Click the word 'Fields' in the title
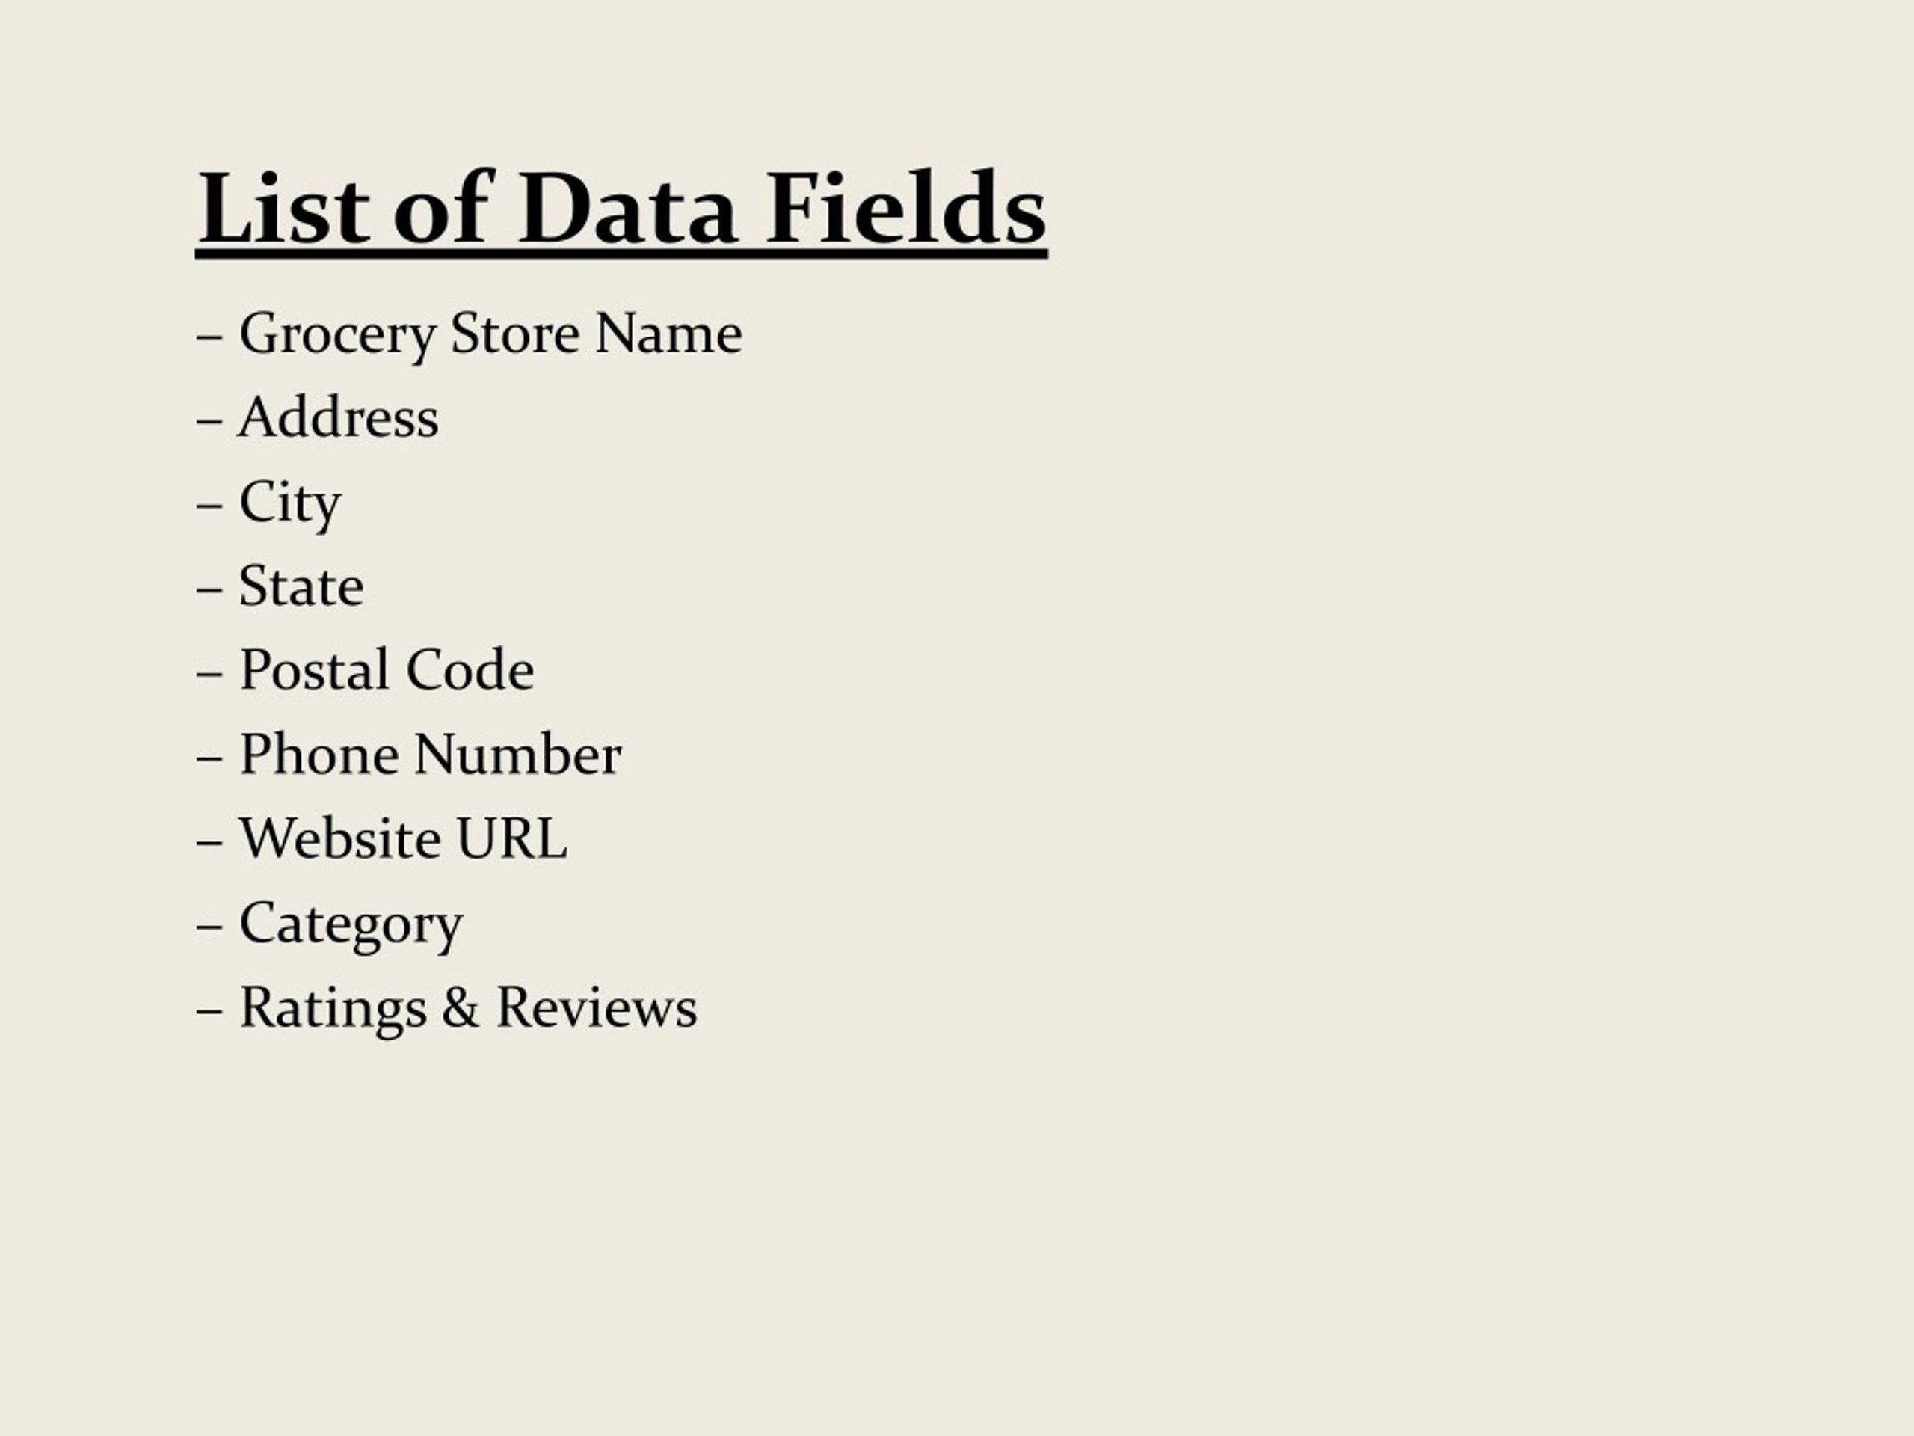 pyautogui.click(x=907, y=208)
